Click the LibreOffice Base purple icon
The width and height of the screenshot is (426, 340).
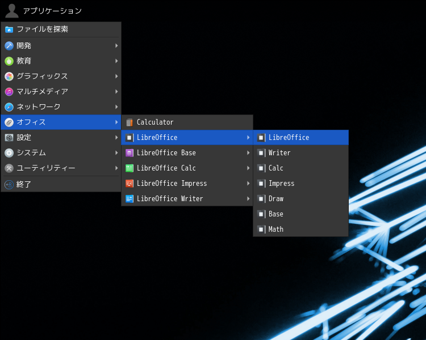[130, 153]
